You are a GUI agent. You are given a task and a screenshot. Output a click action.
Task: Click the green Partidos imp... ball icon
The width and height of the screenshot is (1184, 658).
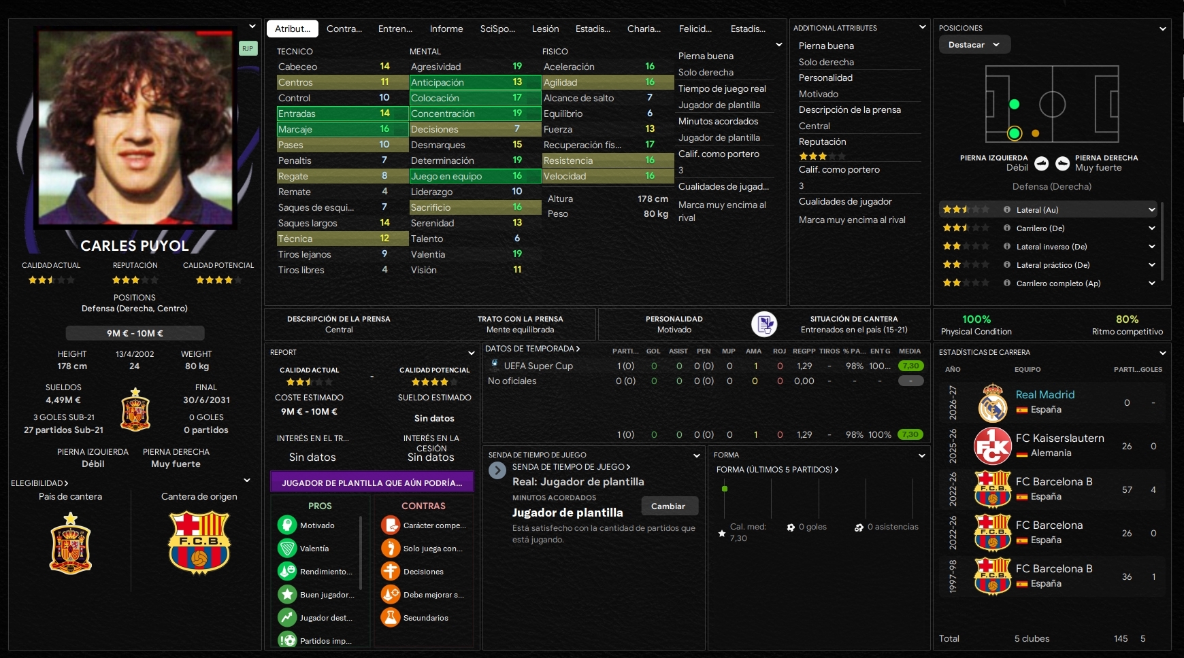[287, 640]
